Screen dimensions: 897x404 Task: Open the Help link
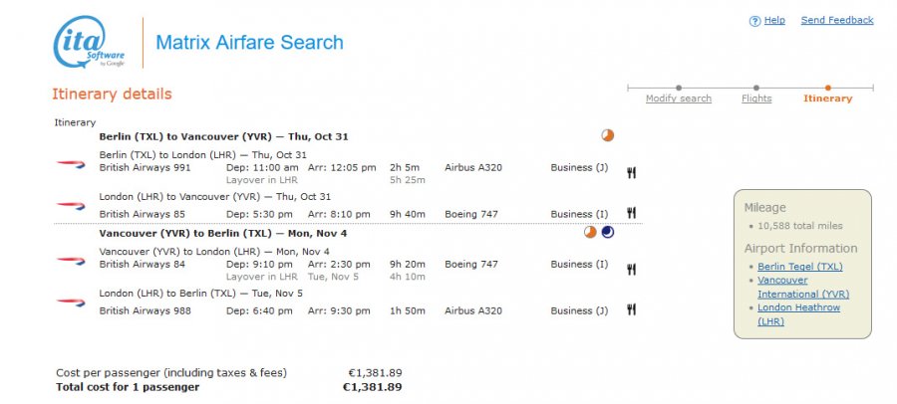[774, 20]
